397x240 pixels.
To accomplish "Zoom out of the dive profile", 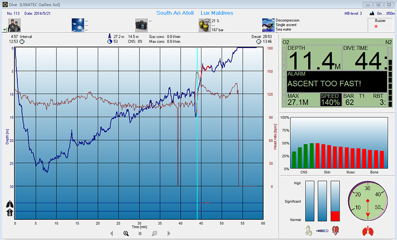I will [154, 234].
